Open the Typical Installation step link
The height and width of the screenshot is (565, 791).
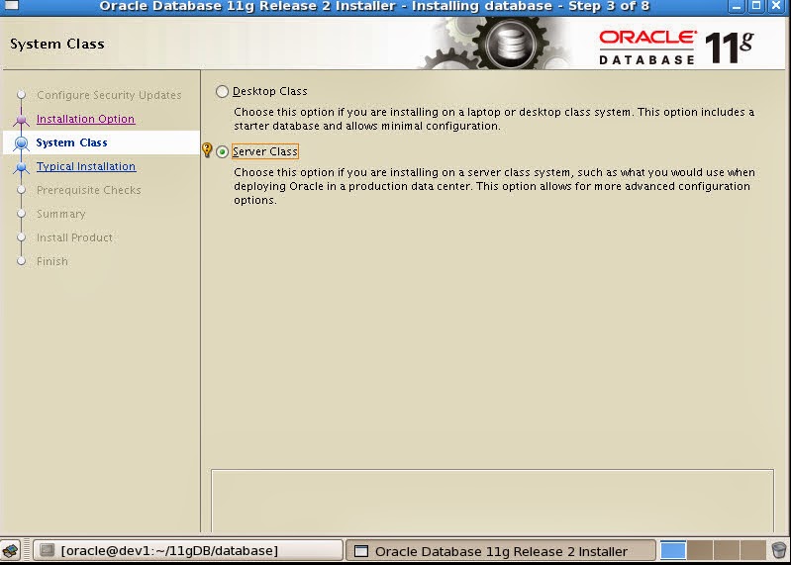pos(86,166)
